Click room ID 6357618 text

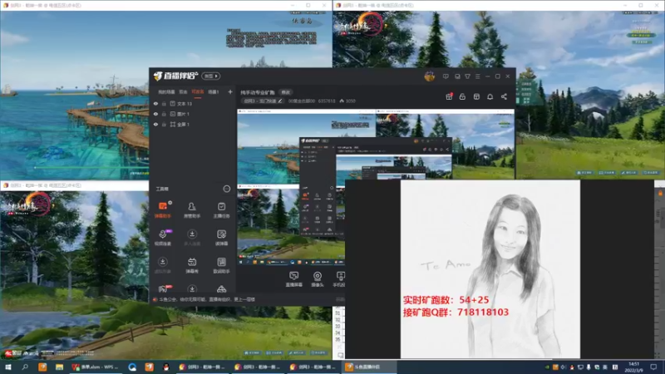pos(327,101)
